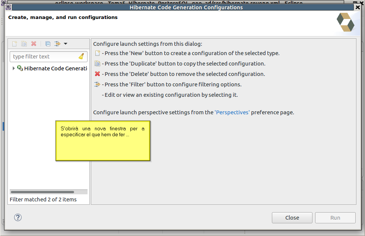Click the New launch configuration toolbar icon
This screenshot has width=365, height=236.
tap(15, 44)
